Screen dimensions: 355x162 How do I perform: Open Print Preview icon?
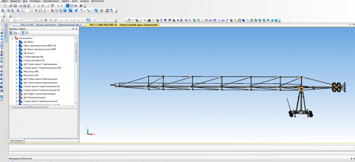click(24, 6)
